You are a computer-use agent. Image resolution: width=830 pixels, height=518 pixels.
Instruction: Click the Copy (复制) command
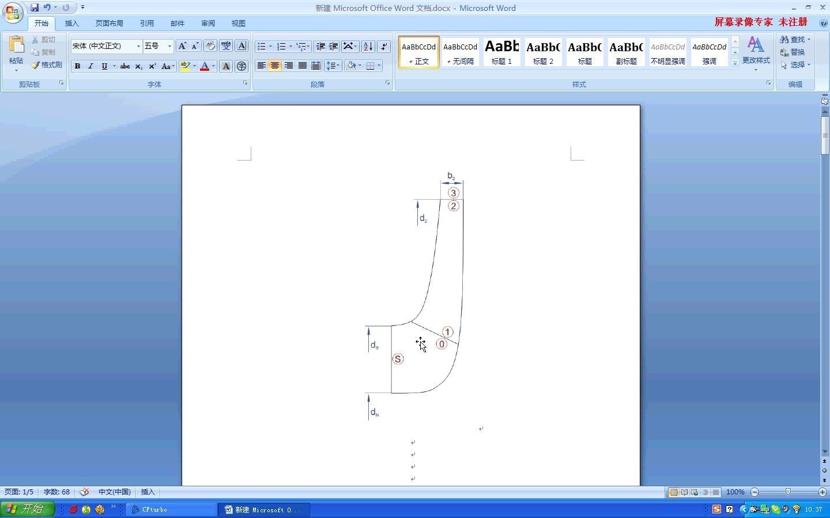pos(44,52)
